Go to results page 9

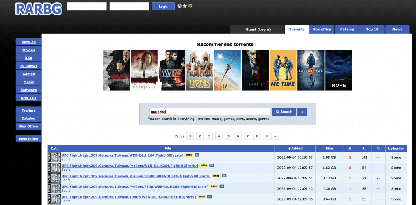tap(266, 136)
